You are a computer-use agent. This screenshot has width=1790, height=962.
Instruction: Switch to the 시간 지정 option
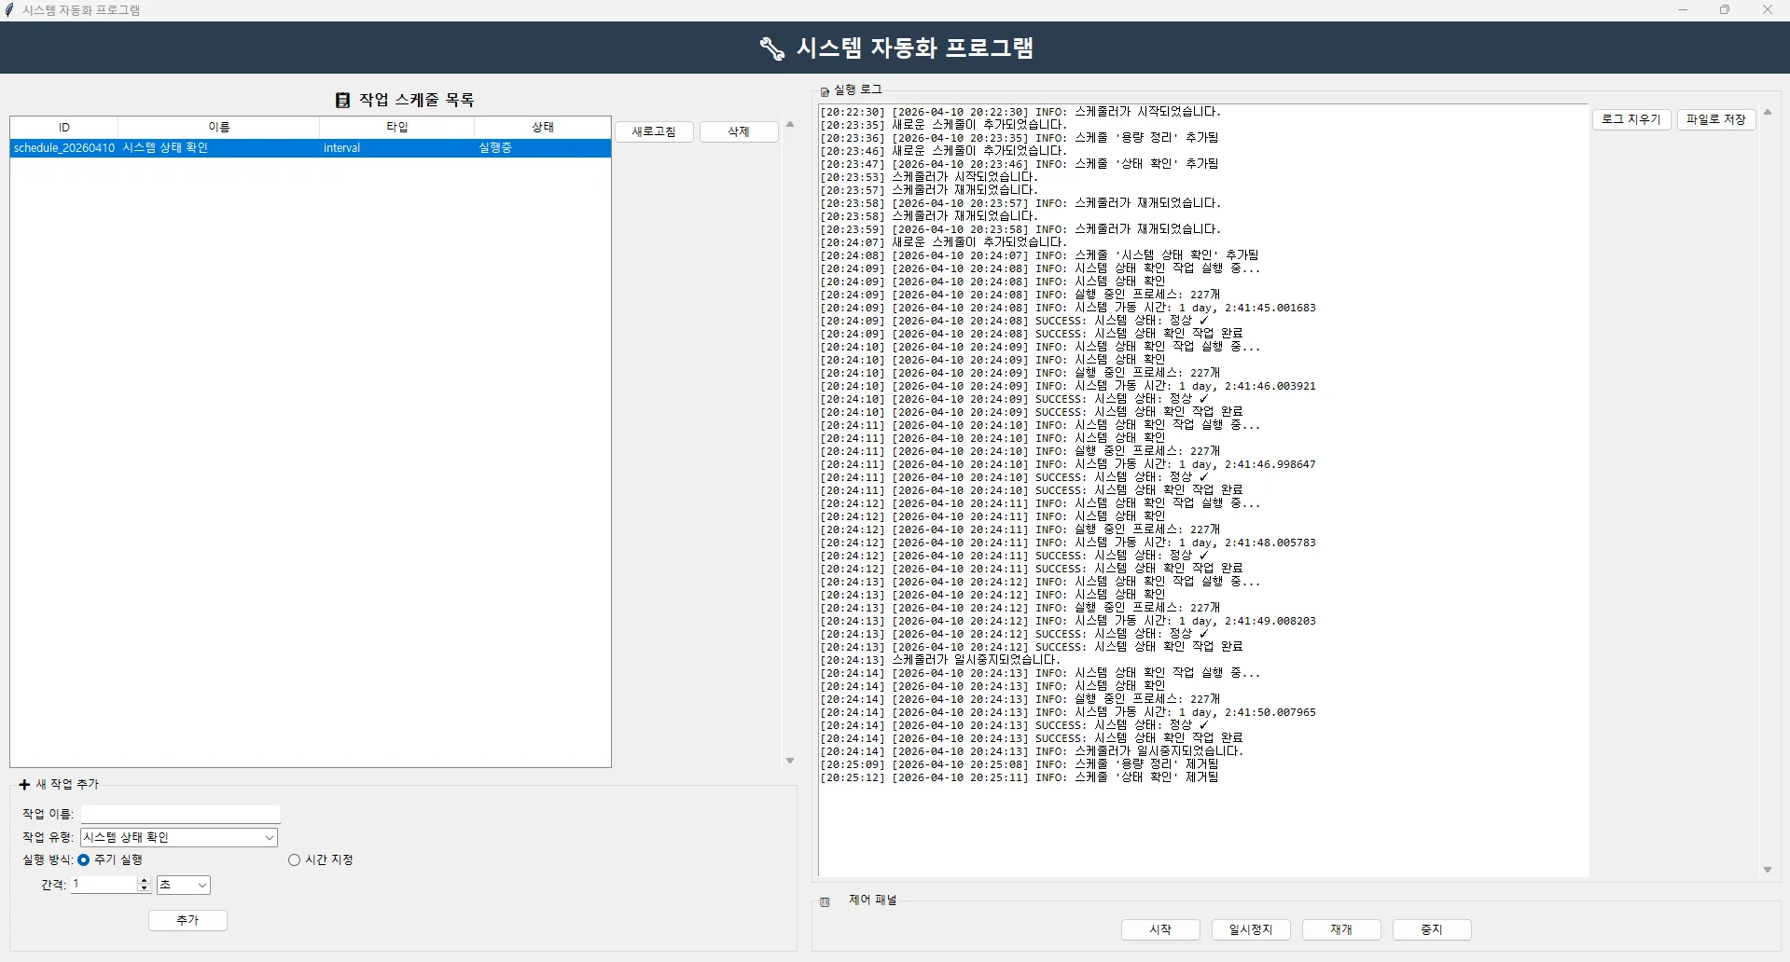[x=294, y=860]
